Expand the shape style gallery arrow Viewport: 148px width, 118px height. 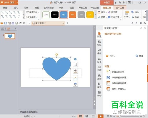click(x=95, y=15)
